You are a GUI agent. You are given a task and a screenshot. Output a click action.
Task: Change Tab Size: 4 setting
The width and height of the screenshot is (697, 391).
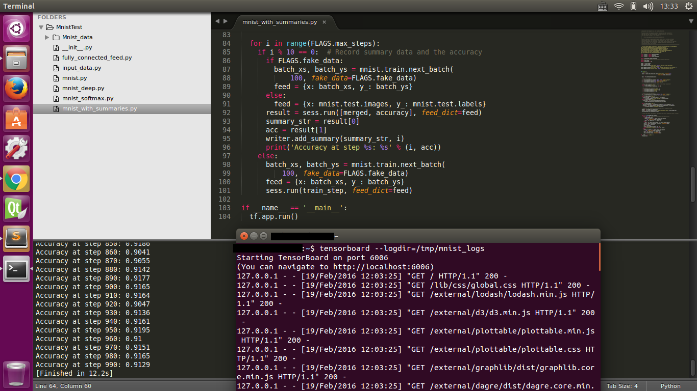pos(622,386)
